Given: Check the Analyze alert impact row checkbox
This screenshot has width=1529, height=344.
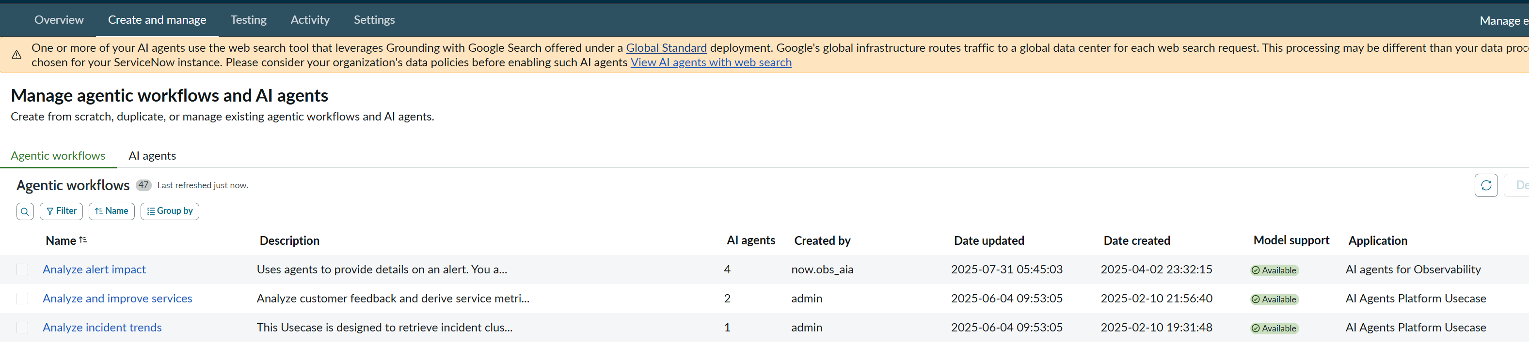Looking at the screenshot, I should click(x=23, y=270).
